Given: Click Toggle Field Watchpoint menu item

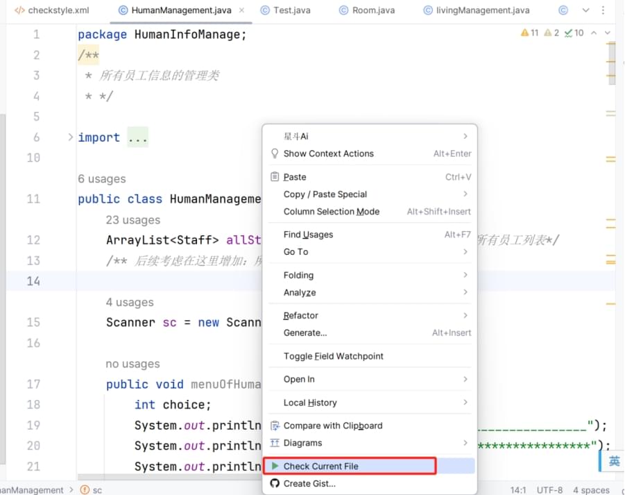Looking at the screenshot, I should (333, 356).
